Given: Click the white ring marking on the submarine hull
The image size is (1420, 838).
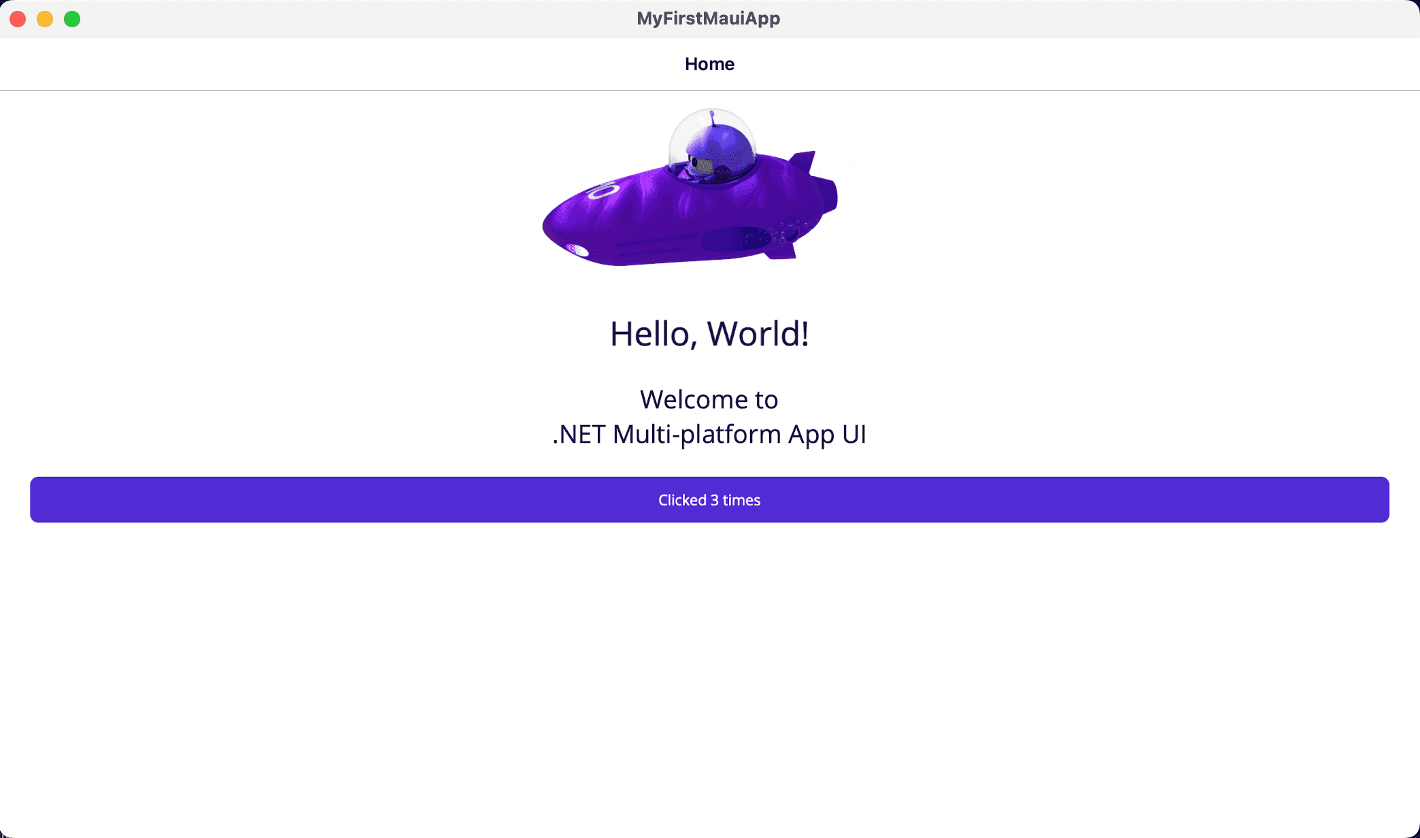Looking at the screenshot, I should click(x=603, y=190).
